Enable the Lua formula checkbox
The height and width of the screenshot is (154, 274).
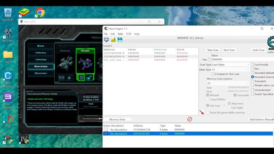tap(253, 65)
